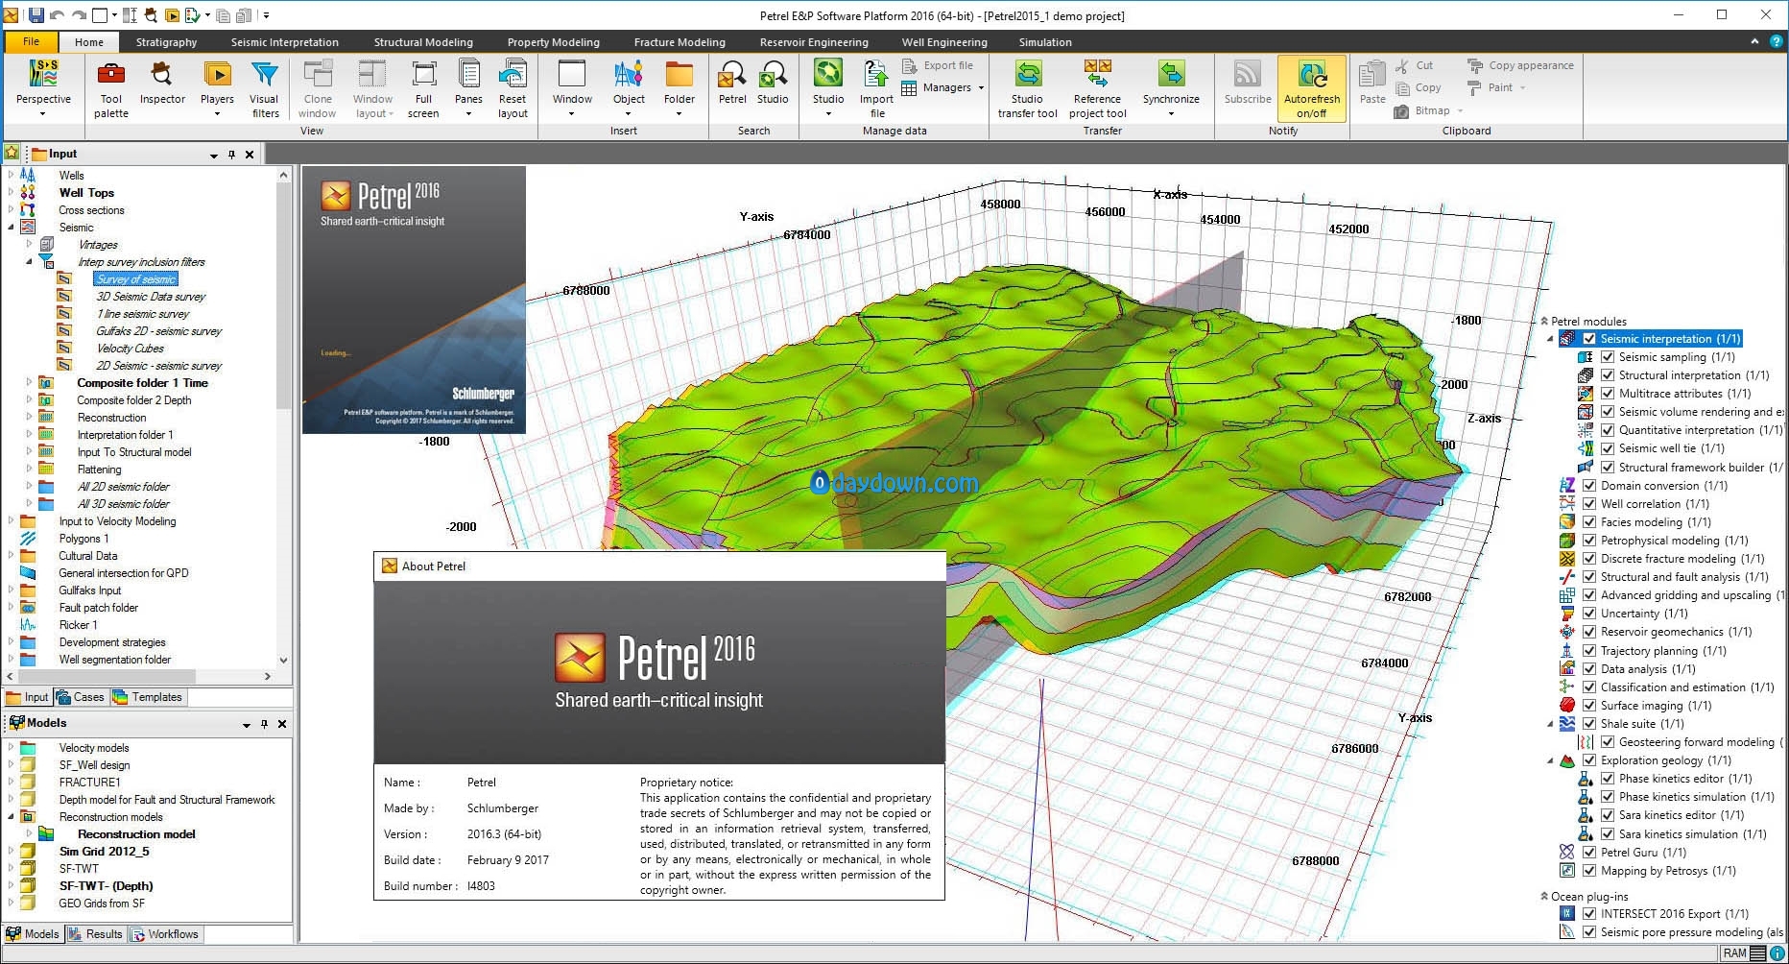Switch to the Workflows pane tab
This screenshot has height=964, width=1789.
pyautogui.click(x=165, y=934)
